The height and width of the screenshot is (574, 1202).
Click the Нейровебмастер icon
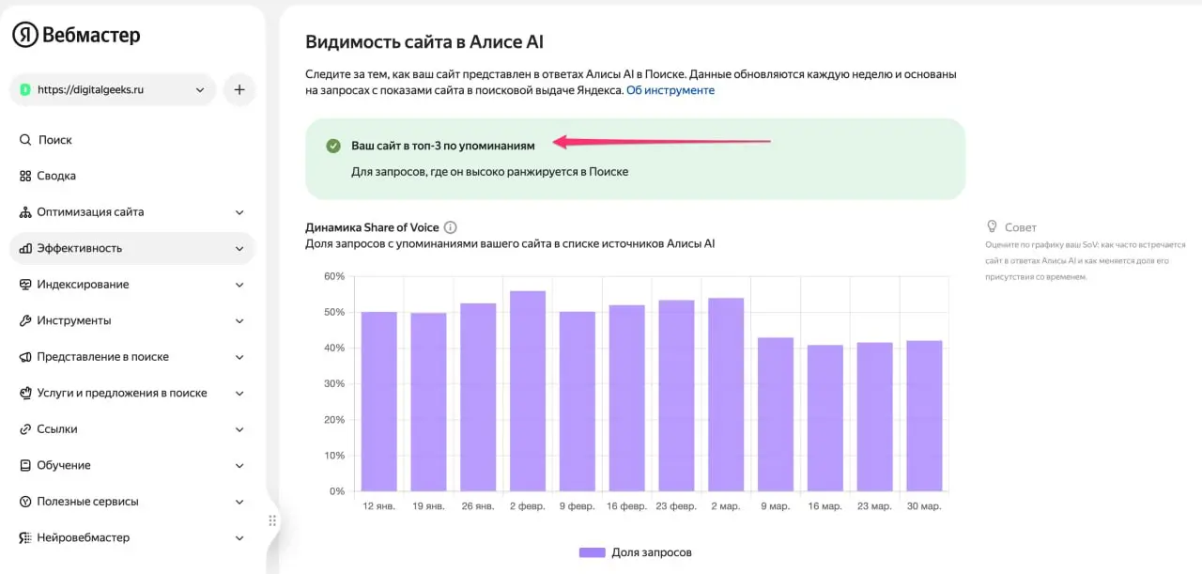[x=25, y=537]
